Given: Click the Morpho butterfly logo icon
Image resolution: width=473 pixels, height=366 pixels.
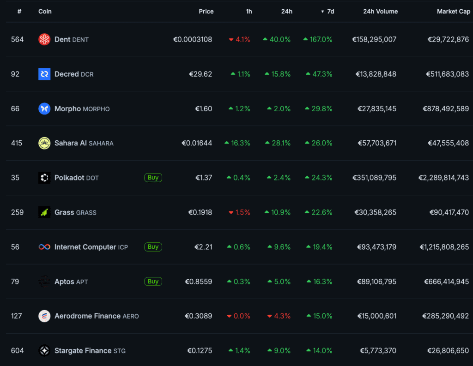Looking at the screenshot, I should pyautogui.click(x=44, y=109).
